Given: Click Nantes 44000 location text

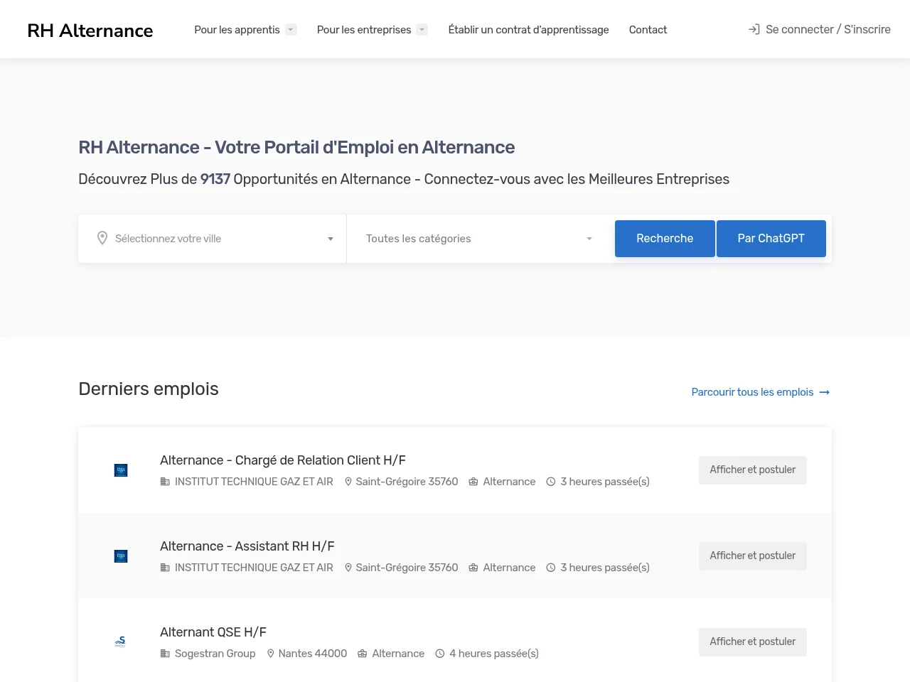Looking at the screenshot, I should (313, 654).
